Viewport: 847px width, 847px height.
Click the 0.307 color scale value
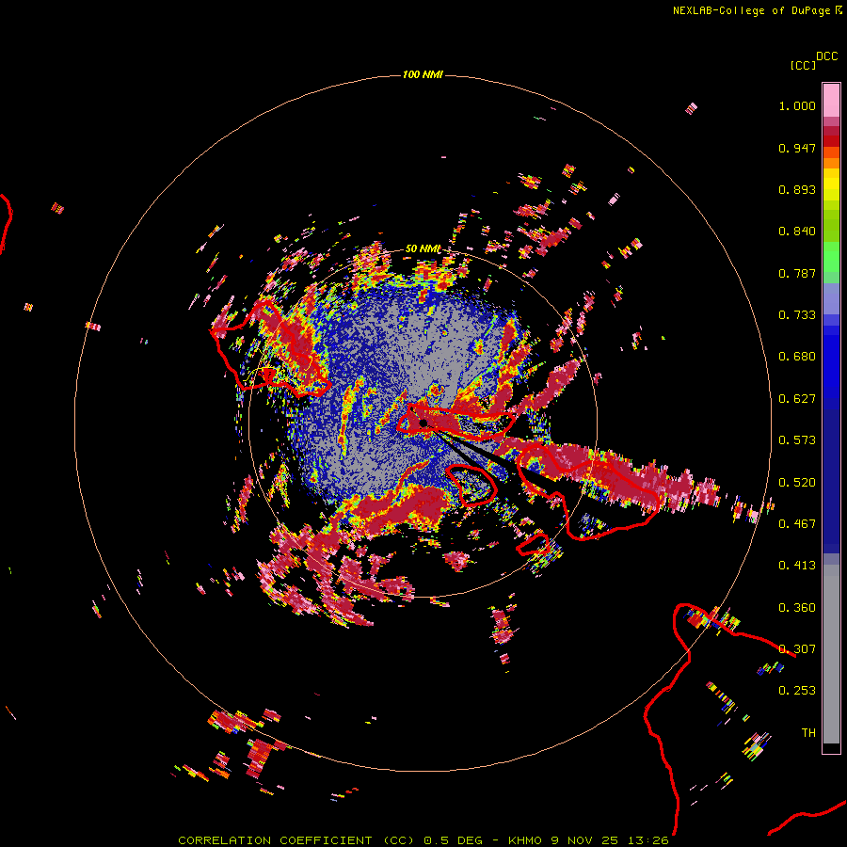(x=797, y=649)
